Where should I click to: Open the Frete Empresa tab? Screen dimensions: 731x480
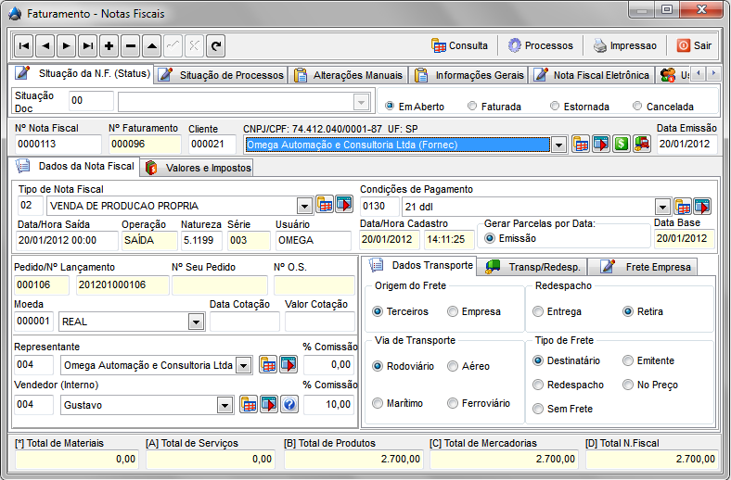point(645,267)
